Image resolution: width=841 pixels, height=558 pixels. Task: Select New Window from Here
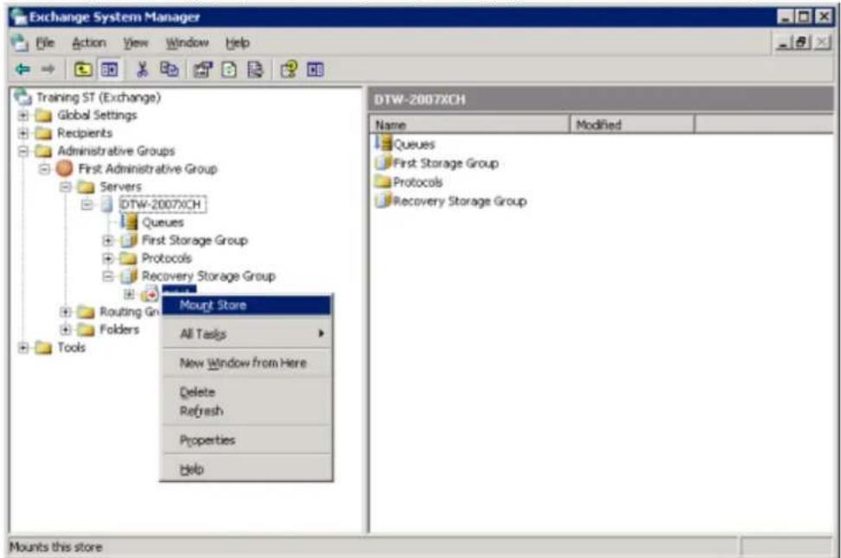246,363
